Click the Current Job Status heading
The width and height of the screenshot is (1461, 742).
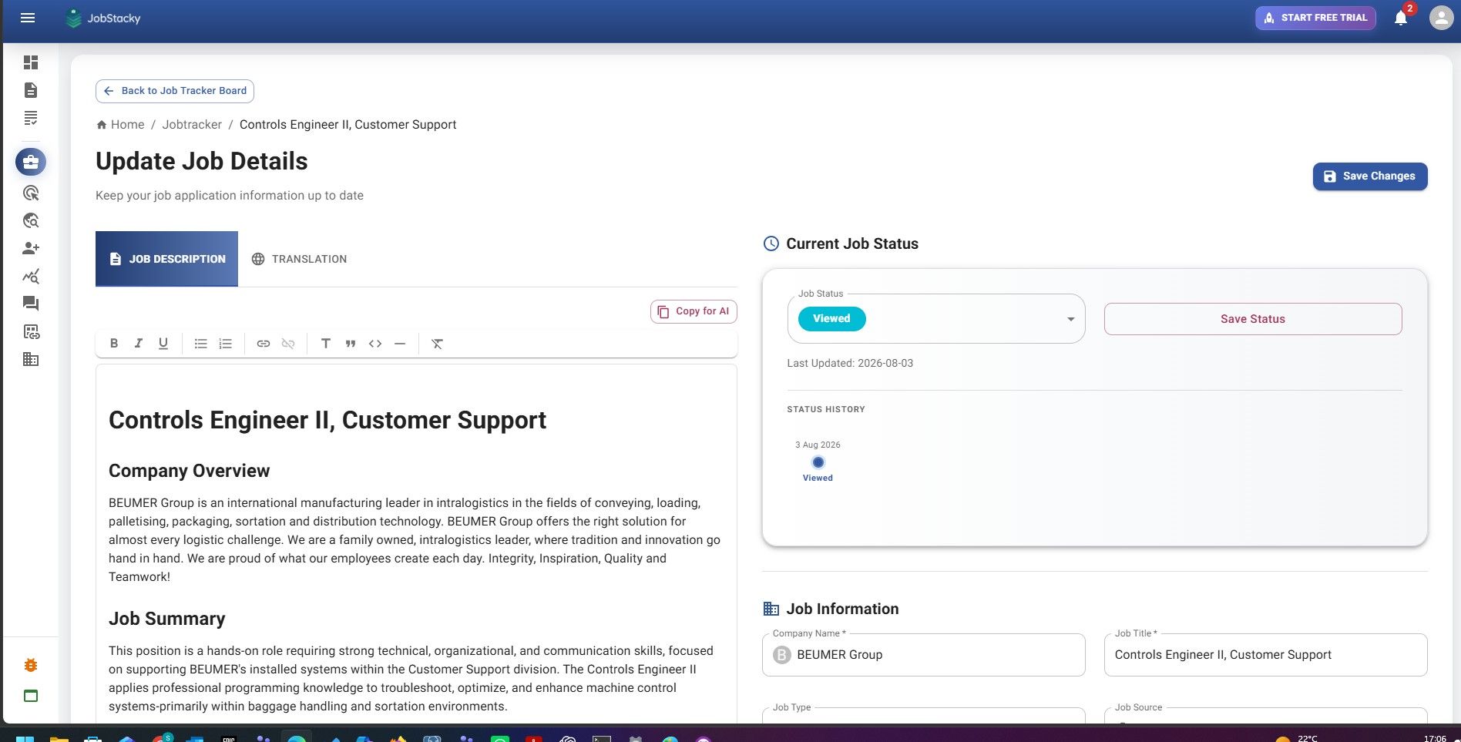click(852, 243)
